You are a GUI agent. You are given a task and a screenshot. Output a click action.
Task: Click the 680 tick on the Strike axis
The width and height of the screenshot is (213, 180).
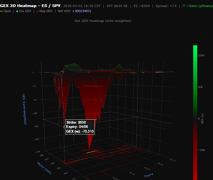pyautogui.click(x=66, y=173)
